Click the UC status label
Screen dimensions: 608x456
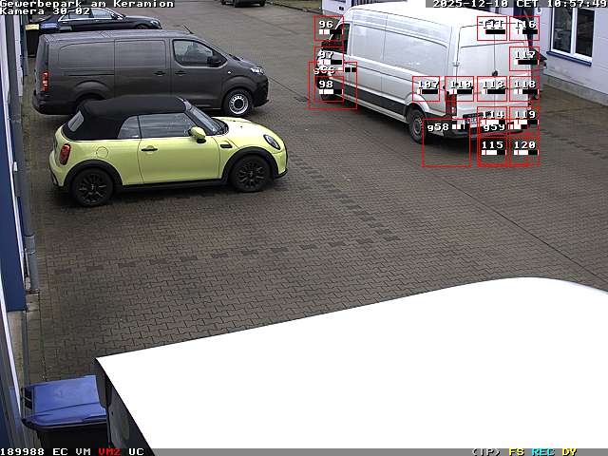click(136, 451)
